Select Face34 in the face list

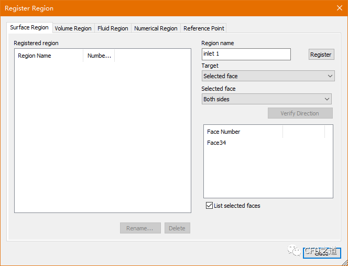[216, 143]
